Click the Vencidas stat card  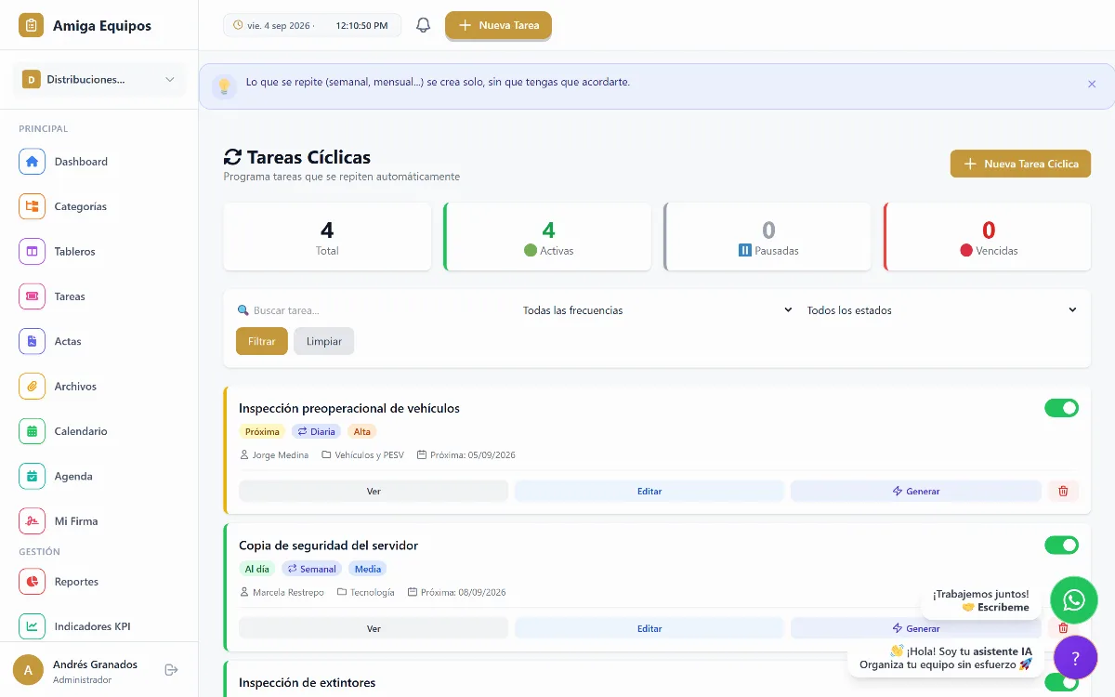988,237
